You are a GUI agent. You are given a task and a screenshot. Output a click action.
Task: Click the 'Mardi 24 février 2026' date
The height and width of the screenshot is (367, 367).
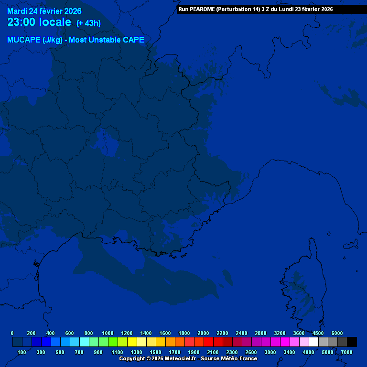(x=44, y=11)
